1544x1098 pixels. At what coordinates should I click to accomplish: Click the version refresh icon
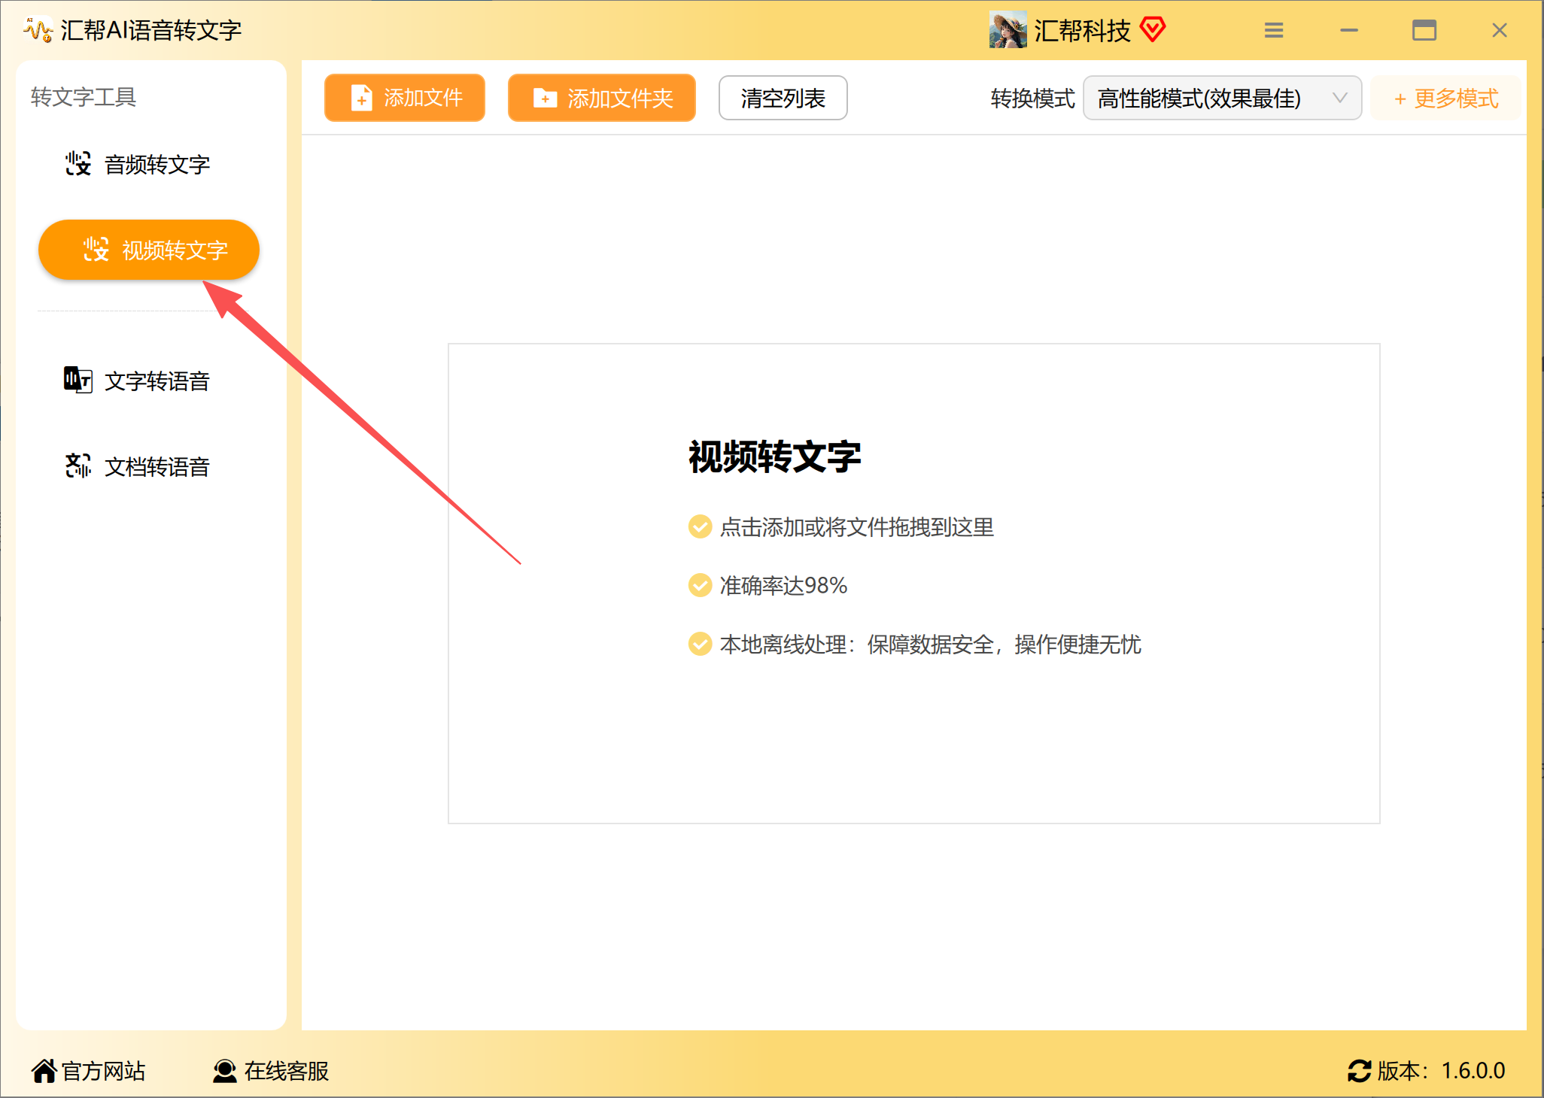coord(1360,1070)
